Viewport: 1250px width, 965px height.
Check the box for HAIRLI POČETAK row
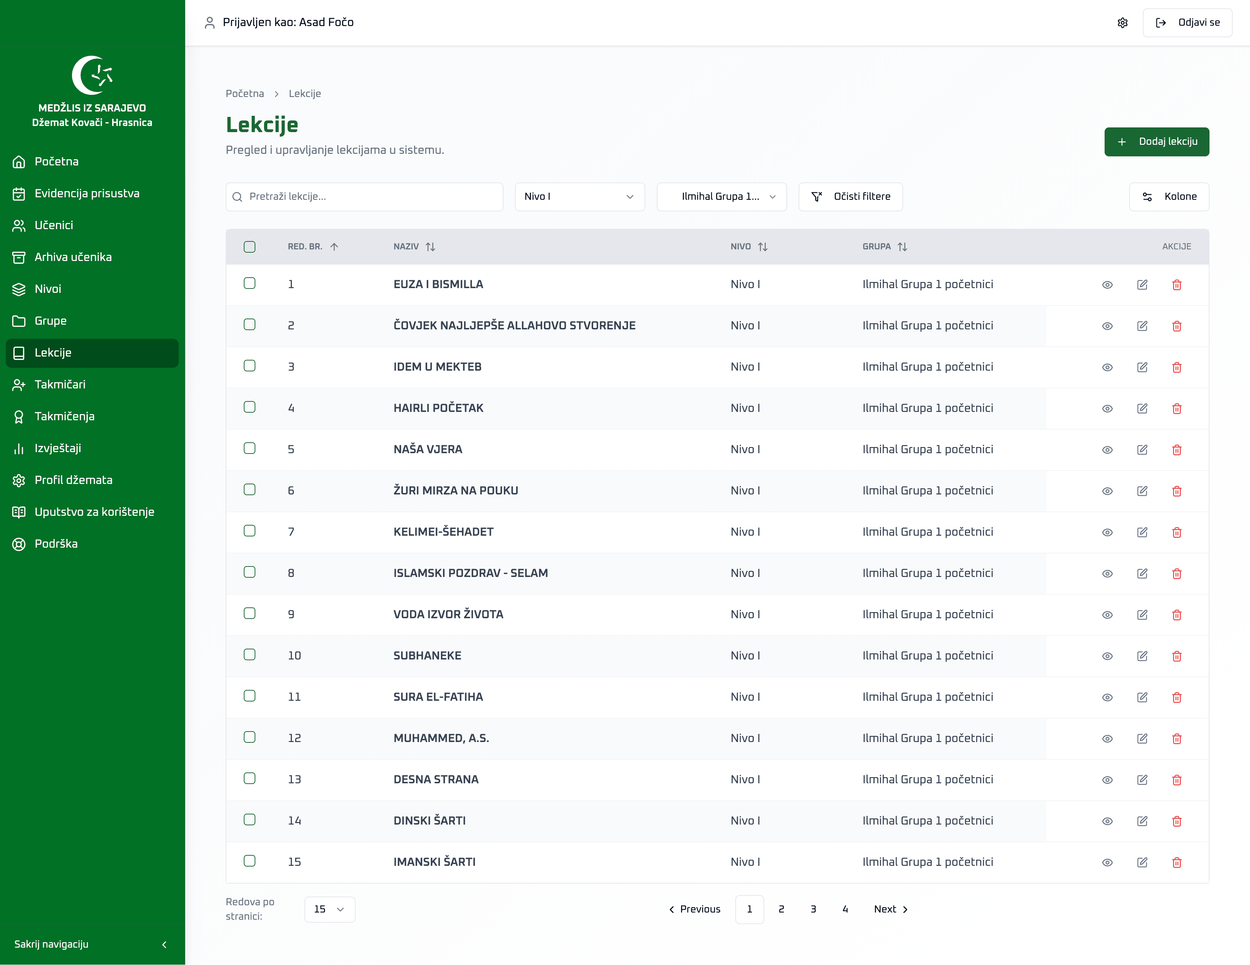point(250,407)
